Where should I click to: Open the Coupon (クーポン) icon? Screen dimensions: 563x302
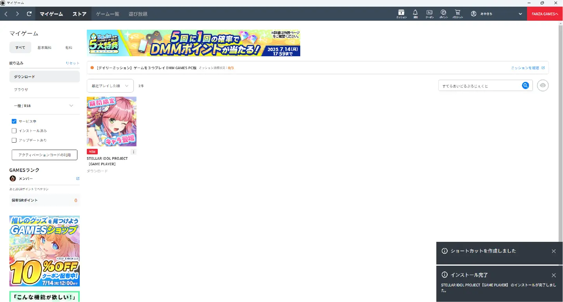[429, 14]
